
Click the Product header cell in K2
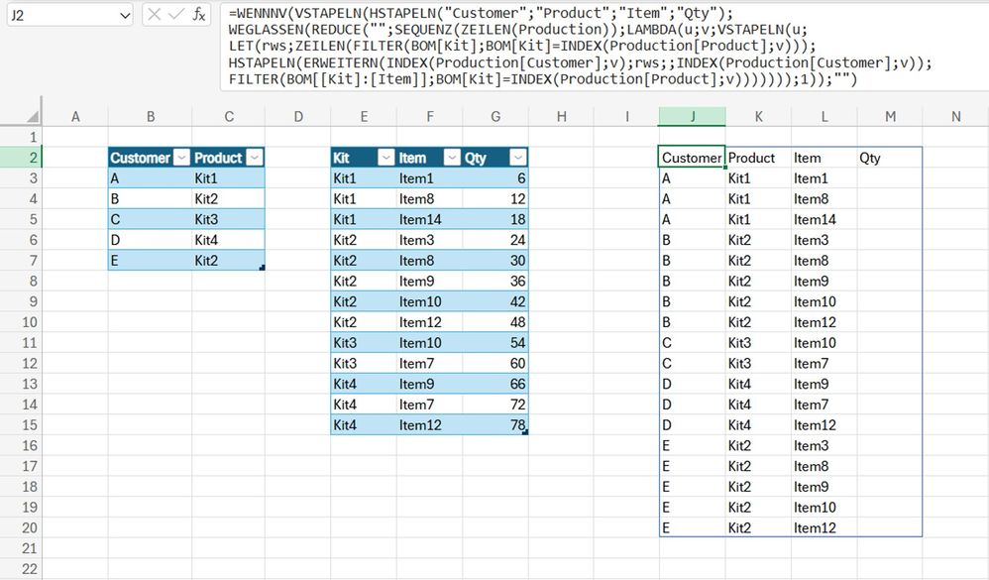(x=759, y=158)
